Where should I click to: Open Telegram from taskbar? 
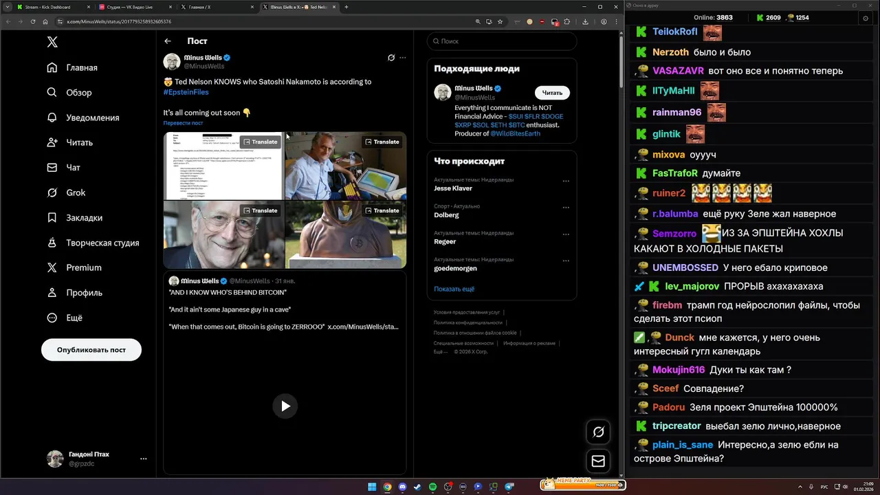(x=509, y=487)
